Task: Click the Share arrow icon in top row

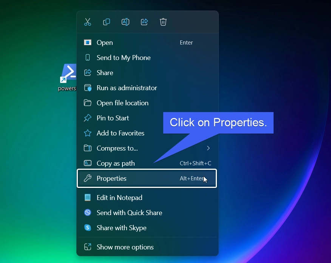Action: pos(144,22)
